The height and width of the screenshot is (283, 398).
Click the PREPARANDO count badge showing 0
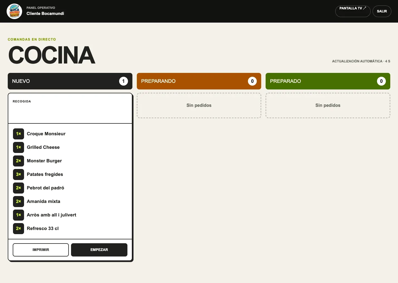[x=252, y=81]
